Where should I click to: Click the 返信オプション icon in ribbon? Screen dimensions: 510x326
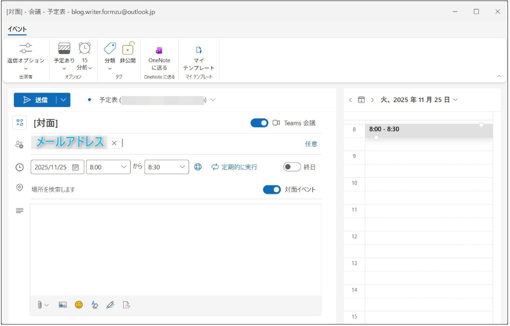[25, 49]
